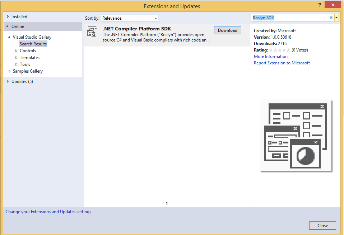Viewport: 344px width, 235px height.
Task: Select Visual Studio Gallery in tree
Action: tap(32, 37)
